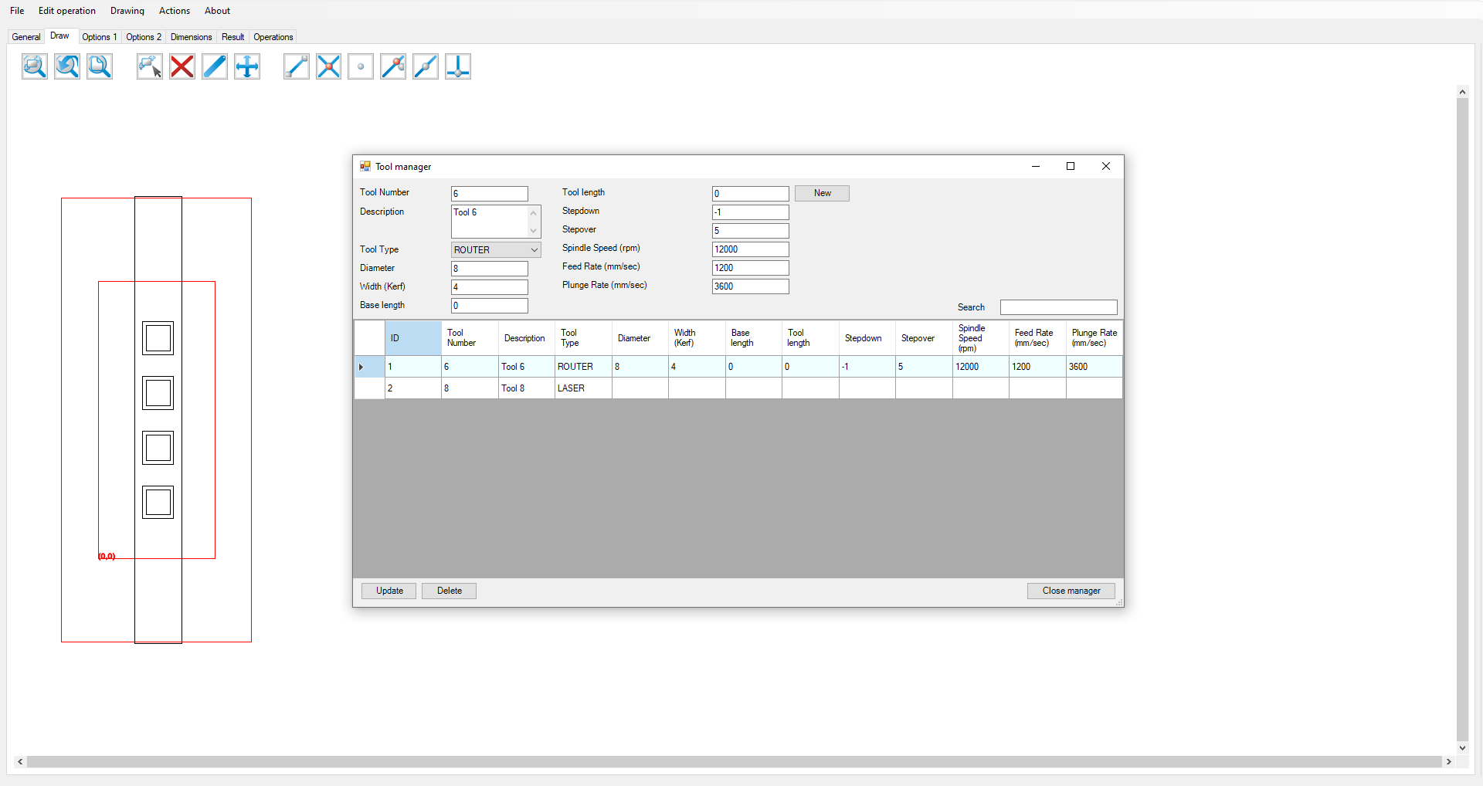Click the Base length input field

point(490,306)
